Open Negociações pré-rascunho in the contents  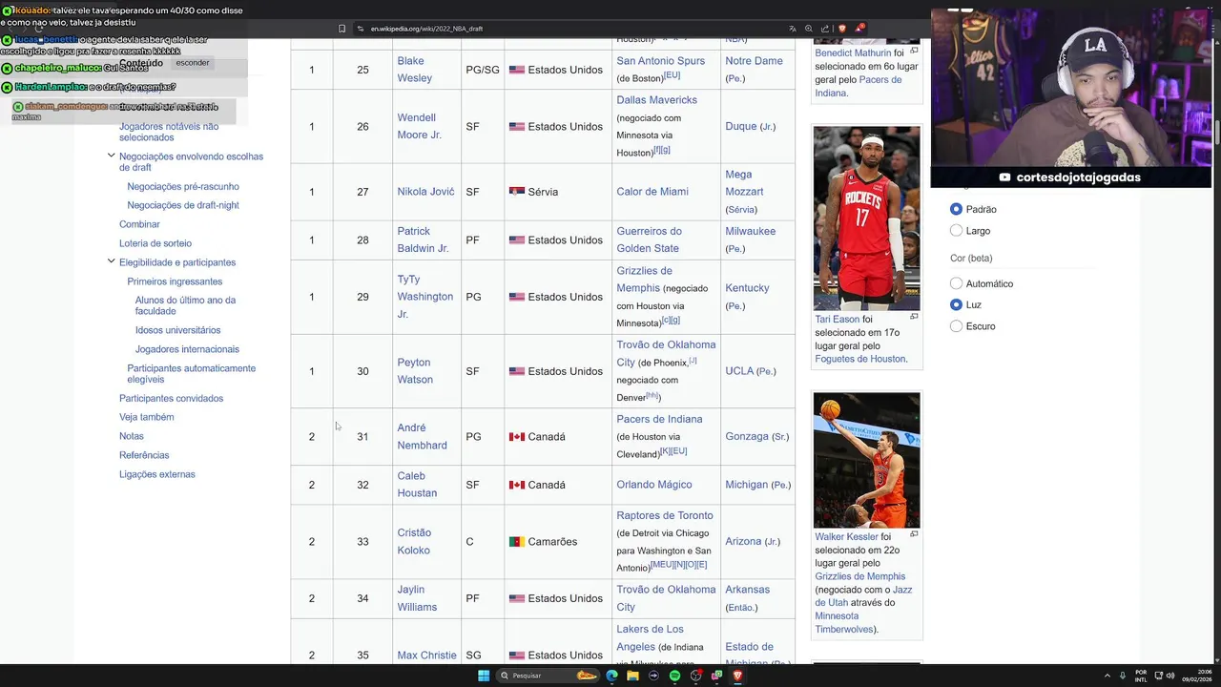pos(183,186)
